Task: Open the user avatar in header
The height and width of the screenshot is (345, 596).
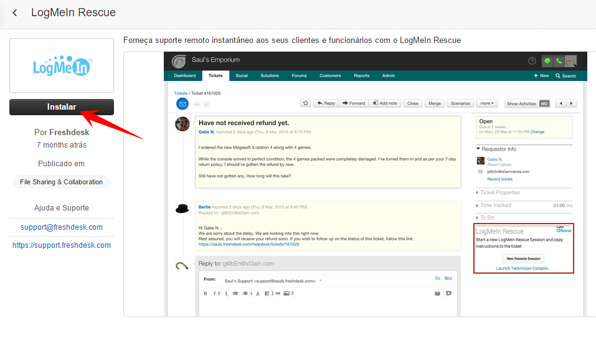Action: (570, 61)
